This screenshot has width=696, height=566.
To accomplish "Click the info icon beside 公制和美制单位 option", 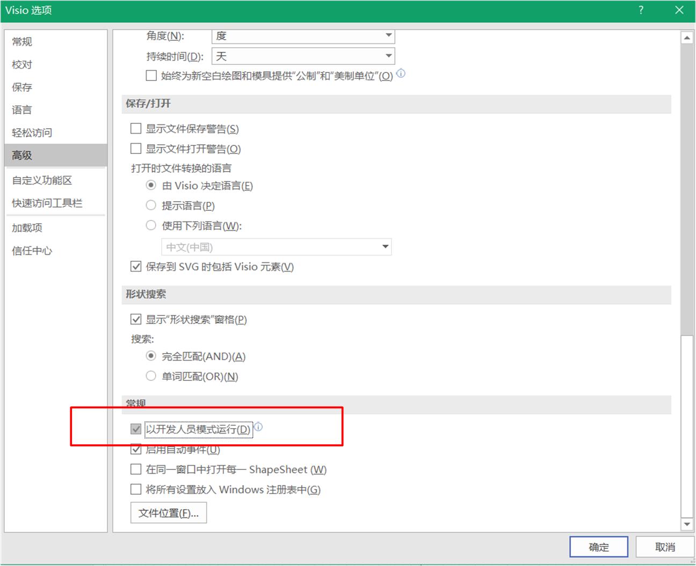I will pyautogui.click(x=401, y=73).
